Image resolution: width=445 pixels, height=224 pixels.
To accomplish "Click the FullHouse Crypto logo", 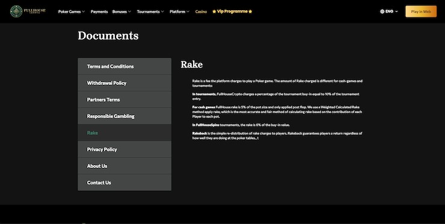I will coord(28,11).
